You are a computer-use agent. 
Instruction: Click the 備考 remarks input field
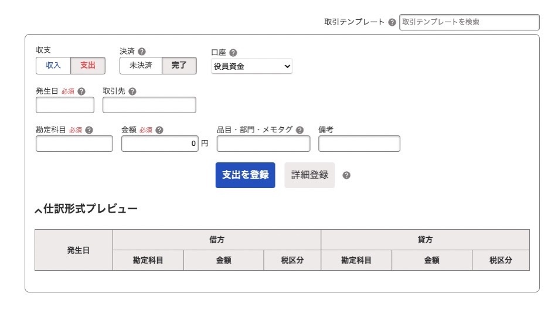coord(359,144)
